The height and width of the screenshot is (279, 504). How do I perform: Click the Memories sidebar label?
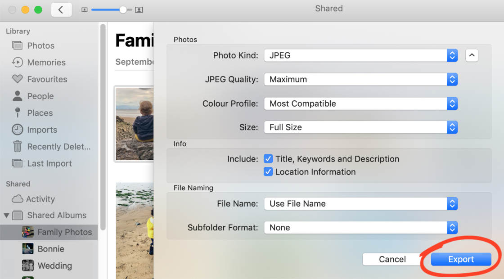tap(46, 63)
